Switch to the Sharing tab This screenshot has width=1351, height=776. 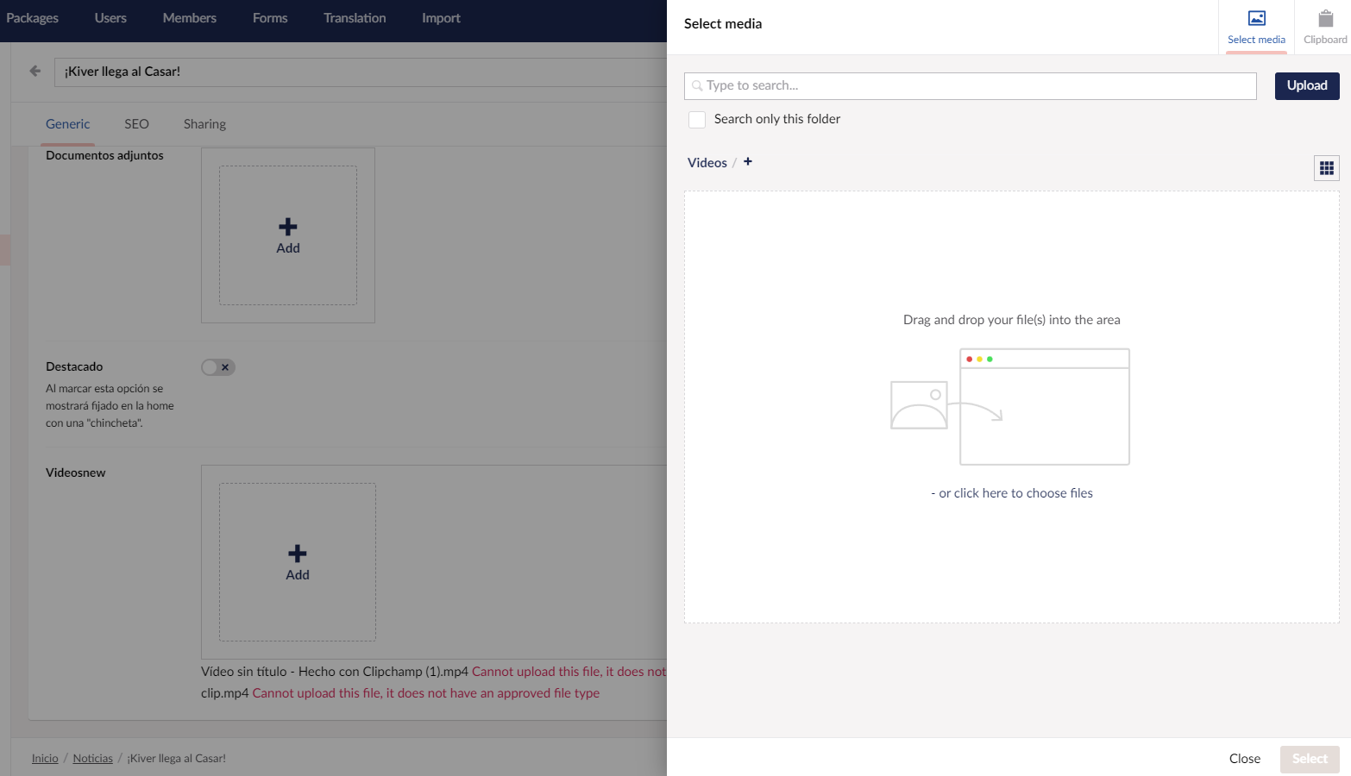(204, 124)
